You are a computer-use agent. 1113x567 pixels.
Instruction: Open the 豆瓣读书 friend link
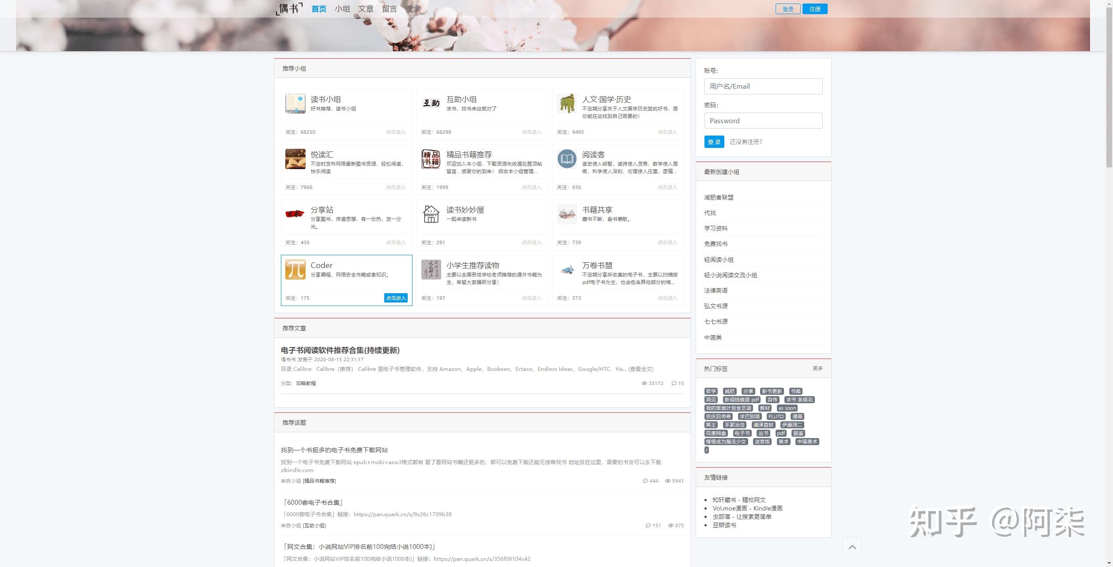[x=724, y=525]
